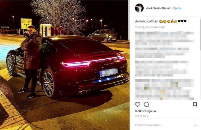Open the ПРЕ 18 САТИ timestamp
This screenshot has width=201, height=130.
pyautogui.click(x=141, y=116)
